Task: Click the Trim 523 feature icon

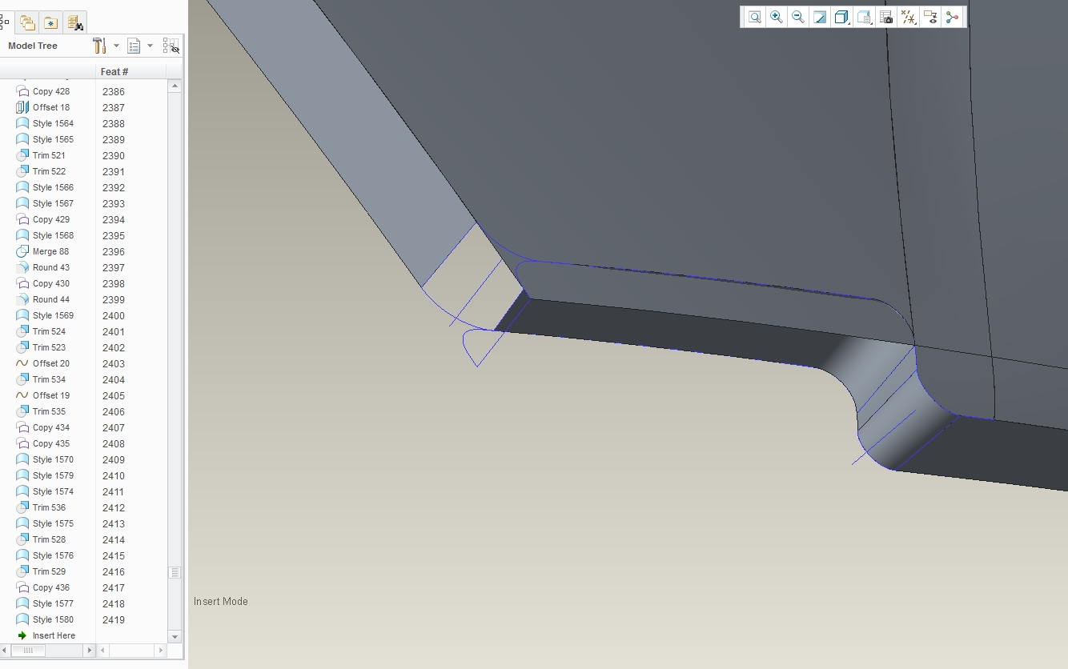Action: (22, 347)
